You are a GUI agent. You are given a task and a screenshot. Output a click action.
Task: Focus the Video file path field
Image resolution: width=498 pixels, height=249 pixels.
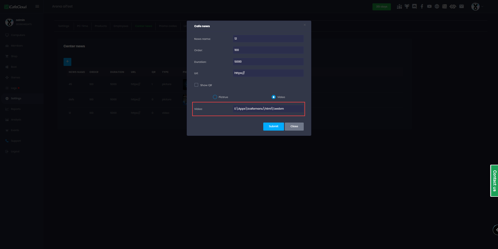[268, 109]
